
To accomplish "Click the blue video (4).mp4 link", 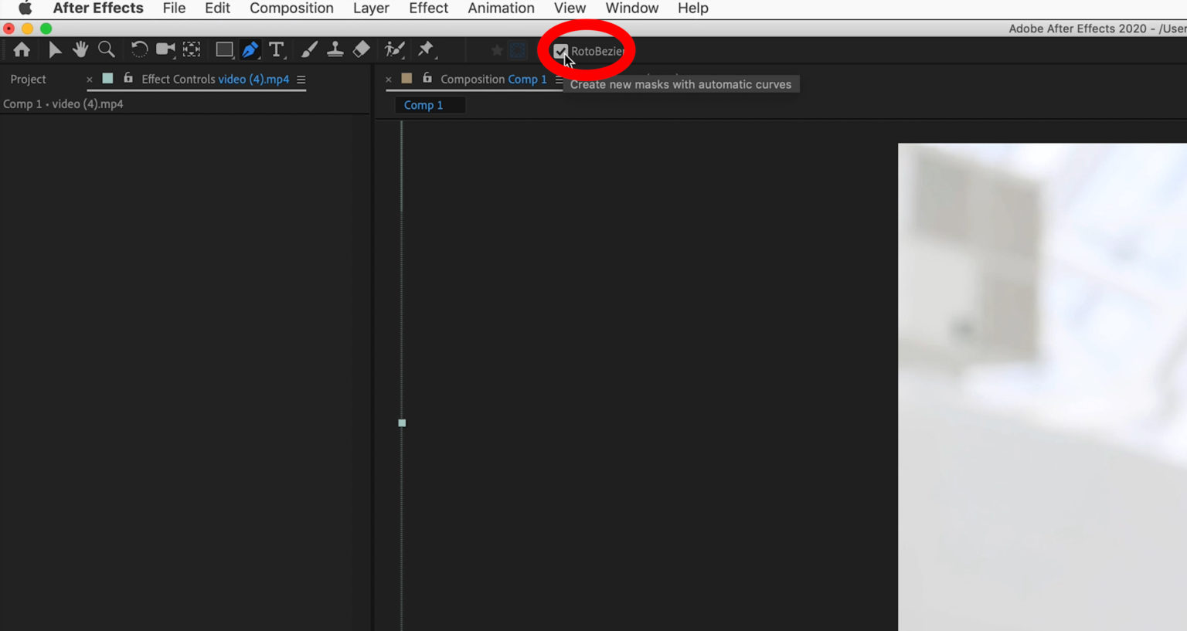I will pyautogui.click(x=254, y=79).
